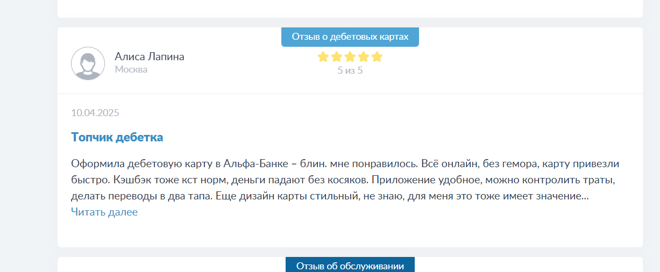Click the '5 из 5' rating text

350,70
